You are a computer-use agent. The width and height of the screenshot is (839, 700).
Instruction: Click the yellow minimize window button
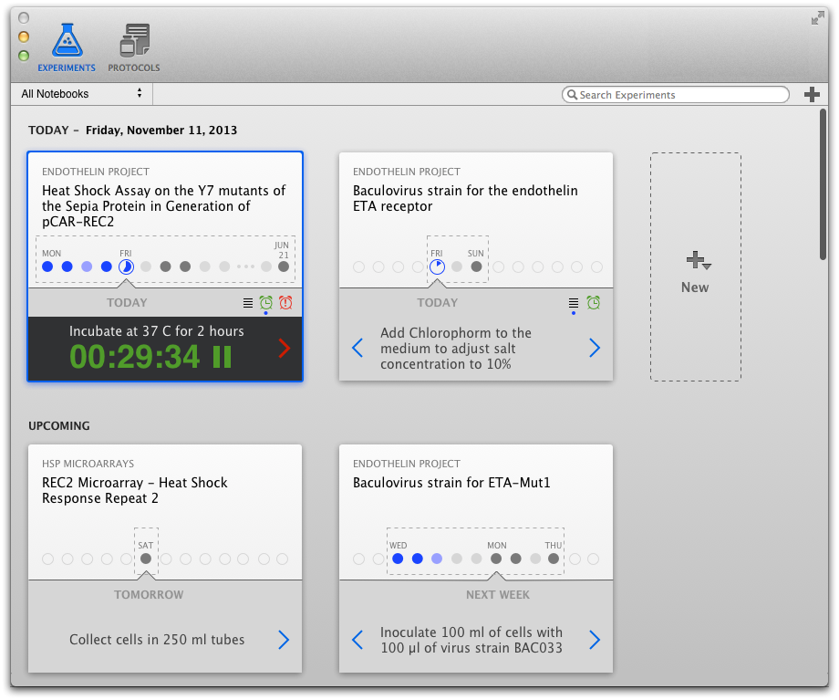[24, 37]
